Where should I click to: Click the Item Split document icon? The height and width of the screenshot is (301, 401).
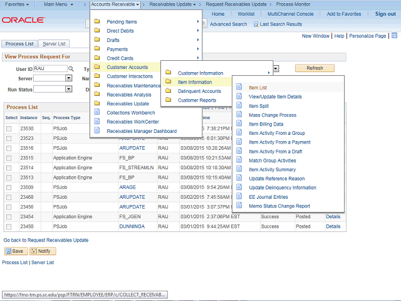click(x=239, y=106)
